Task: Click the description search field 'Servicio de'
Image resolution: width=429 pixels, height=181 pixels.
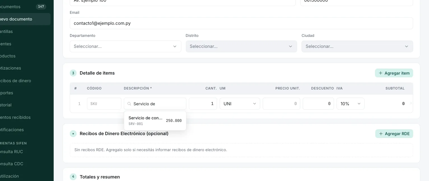Action: (x=155, y=104)
